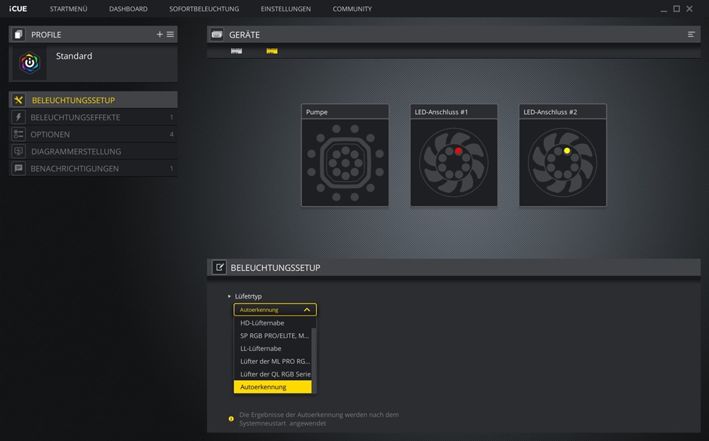Screen dimensions: 709x441
Task: Choose HD-Lüfternabe option
Action: 273,323
